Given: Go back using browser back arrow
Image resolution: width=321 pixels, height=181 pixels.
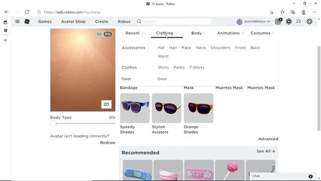Looking at the screenshot, I should tap(7, 12).
